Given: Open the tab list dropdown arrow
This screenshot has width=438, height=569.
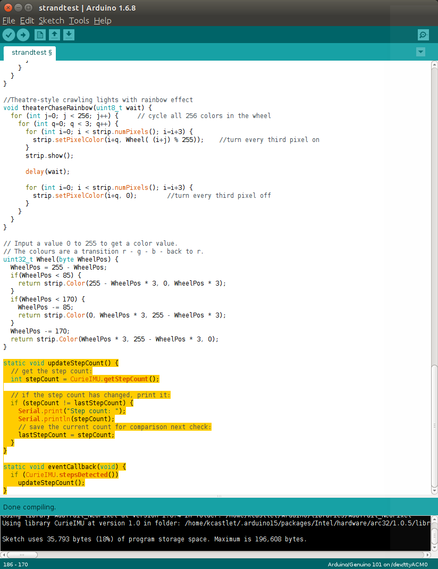Looking at the screenshot, I should pos(420,52).
